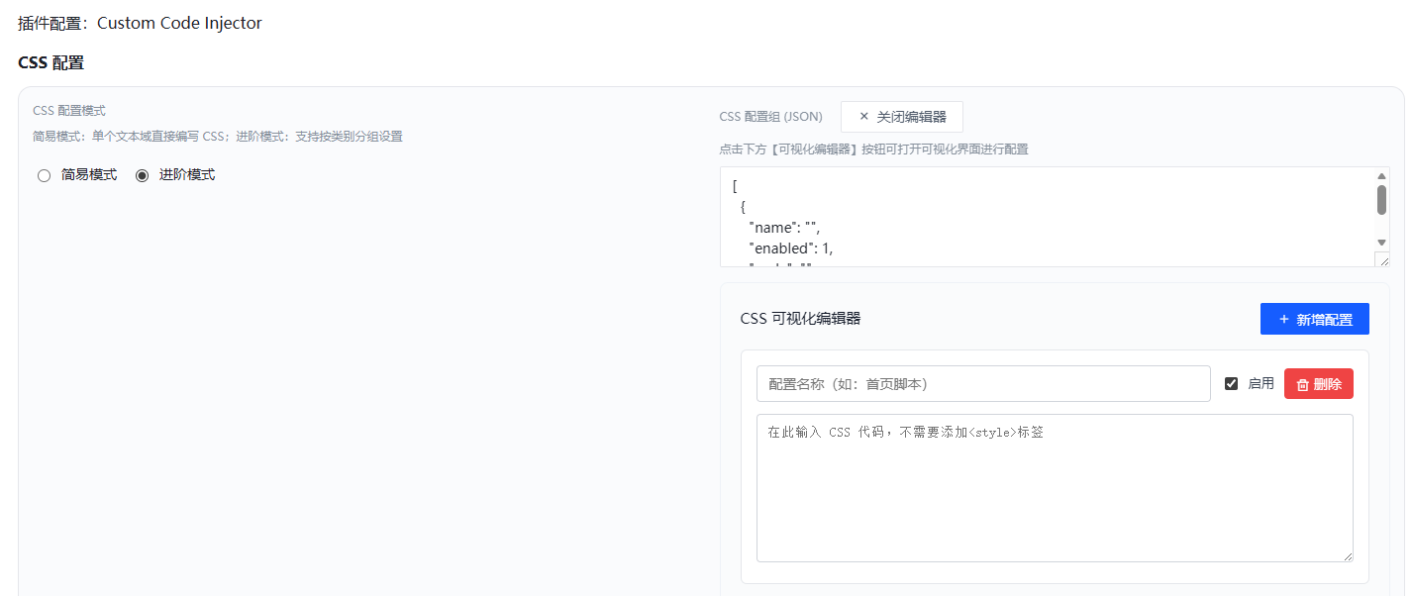Click the JSON textarea scroll-down arrow
1412x596 pixels.
pyautogui.click(x=1381, y=243)
